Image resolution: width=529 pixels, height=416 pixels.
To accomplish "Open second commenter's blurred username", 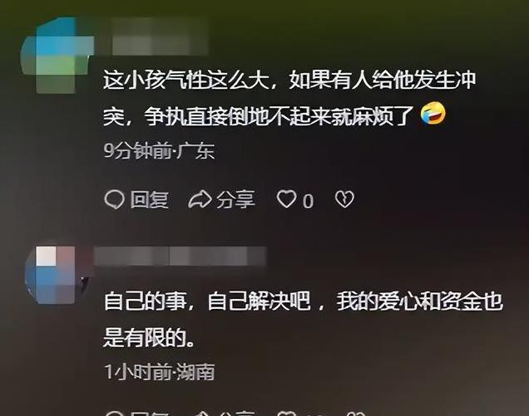I will (180, 256).
